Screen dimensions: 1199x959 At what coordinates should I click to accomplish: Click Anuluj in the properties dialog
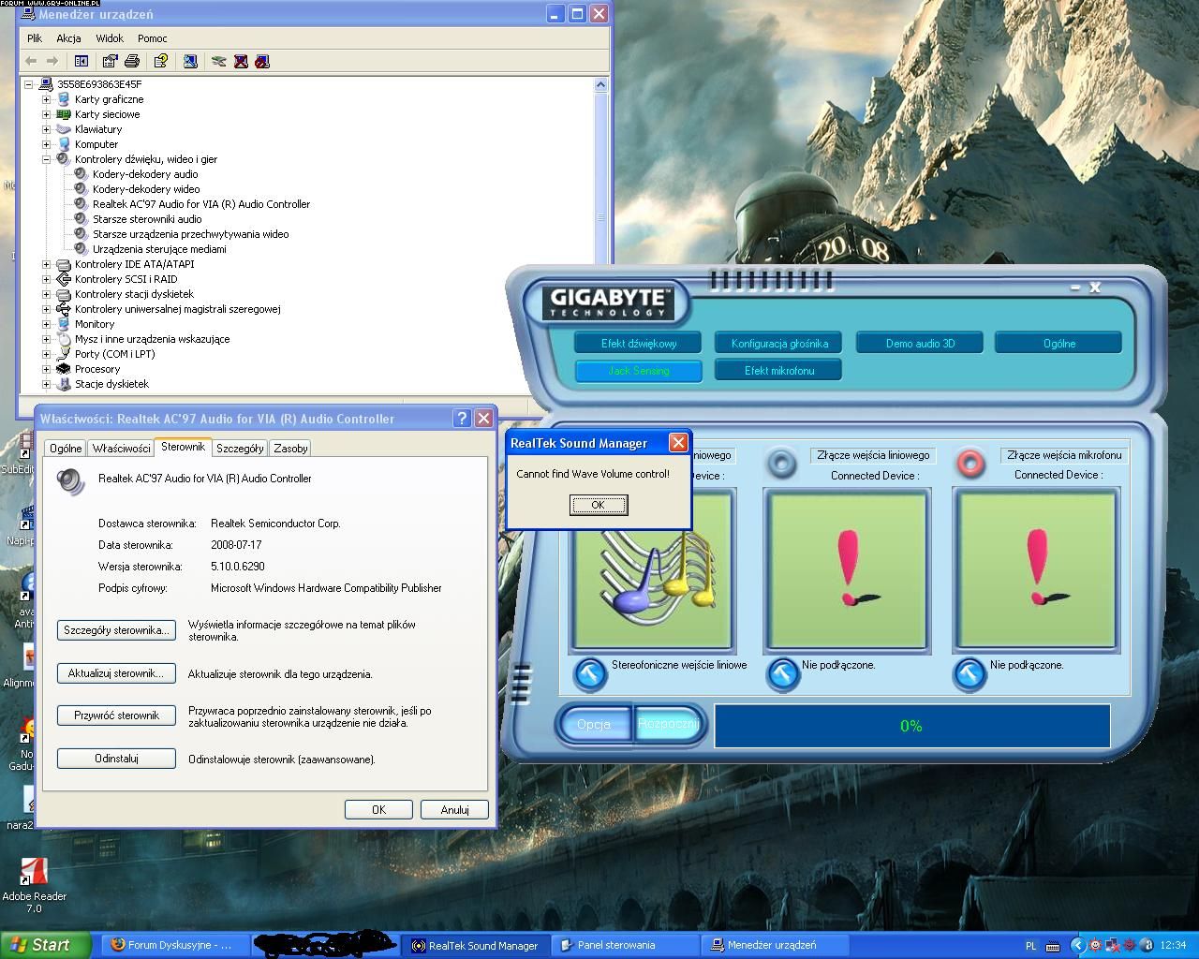pyautogui.click(x=454, y=810)
